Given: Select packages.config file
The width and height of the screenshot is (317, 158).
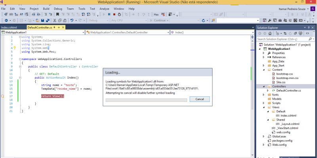Looking at the screenshot, I should pyautogui.click(x=282, y=141).
